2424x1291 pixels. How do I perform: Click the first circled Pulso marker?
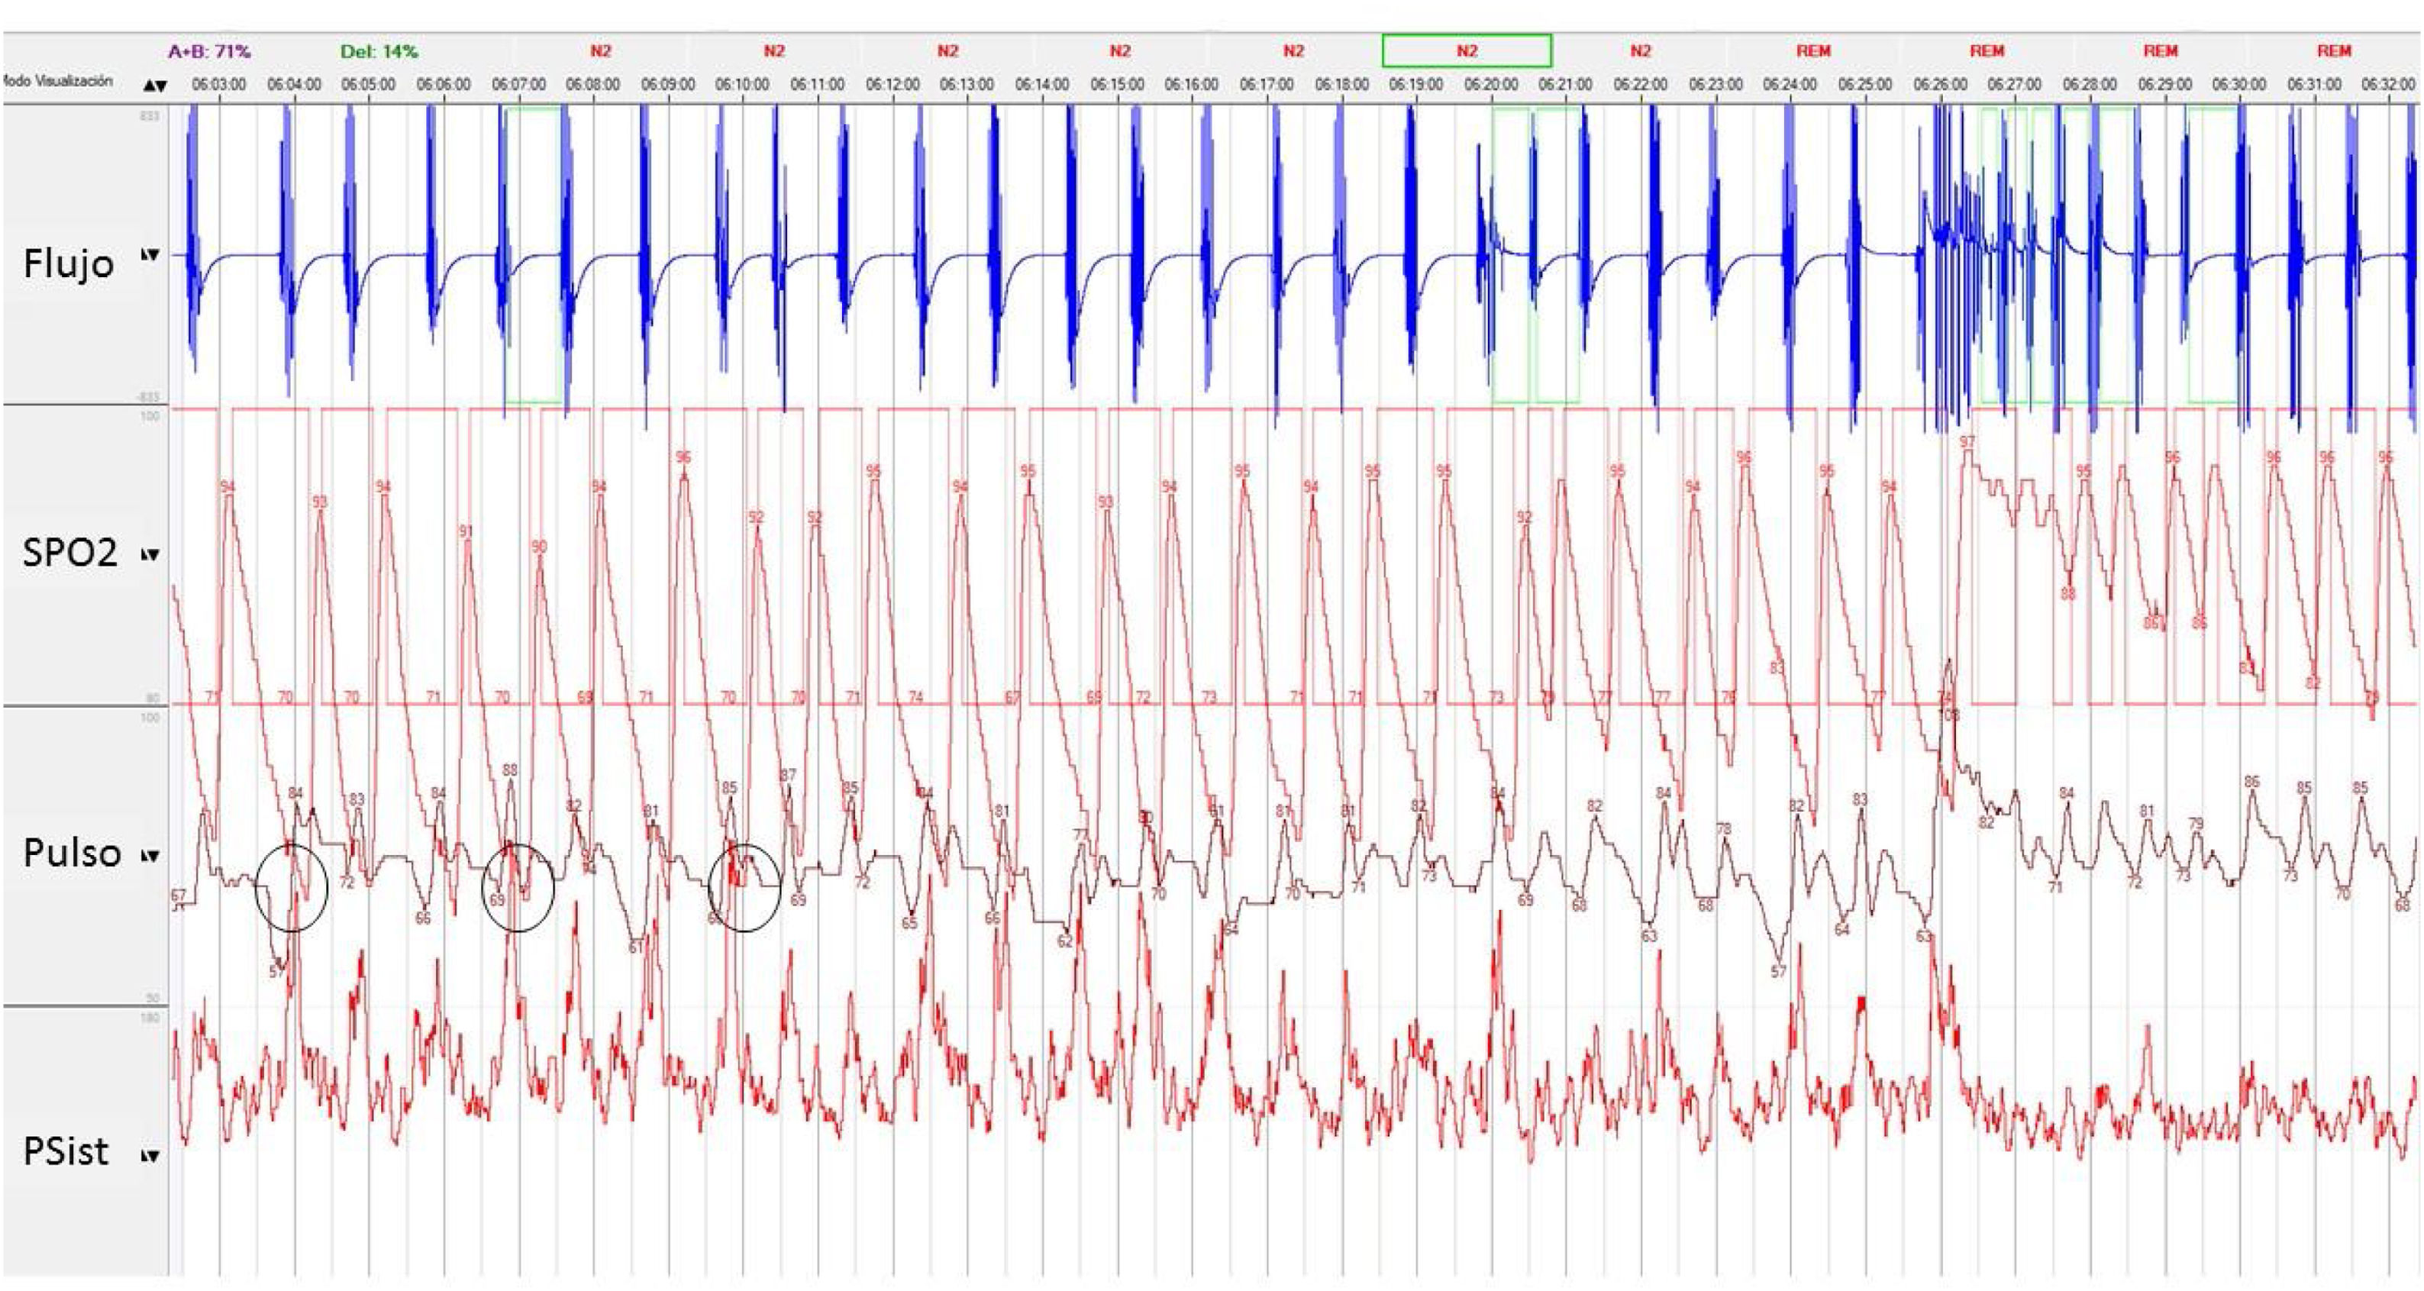pyautogui.click(x=292, y=887)
